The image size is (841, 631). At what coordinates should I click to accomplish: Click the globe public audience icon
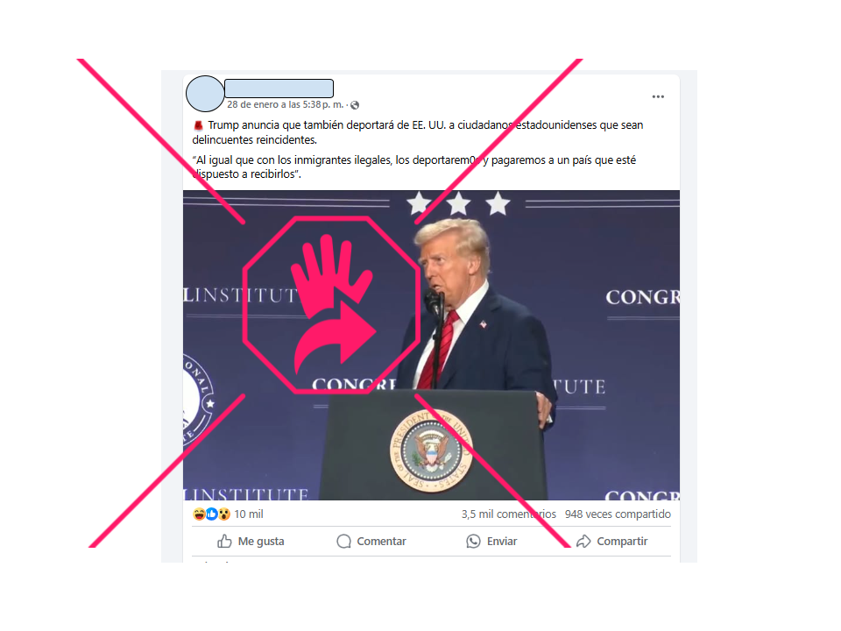tap(355, 105)
